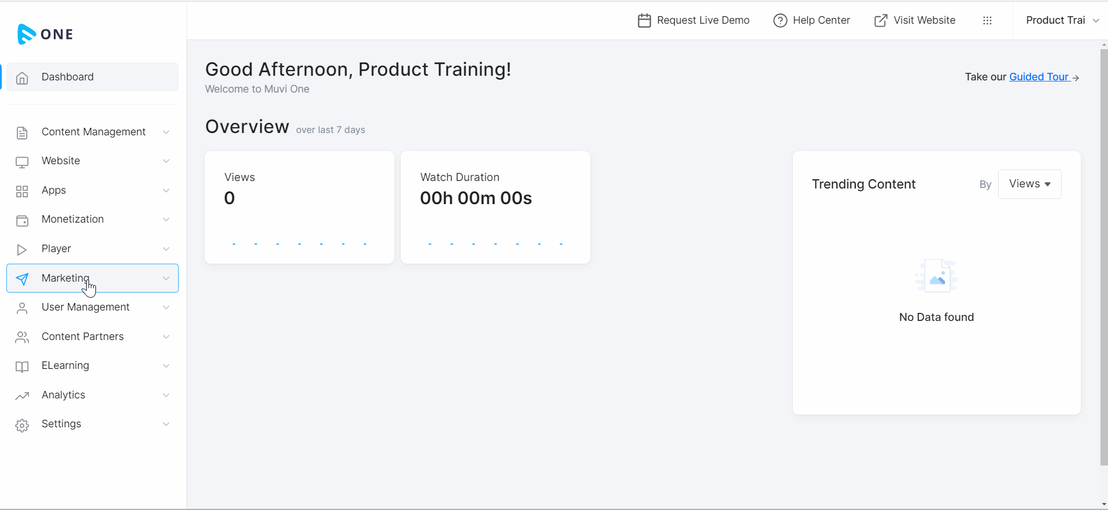Select ELearning in the sidebar
1108x510 pixels.
click(93, 365)
